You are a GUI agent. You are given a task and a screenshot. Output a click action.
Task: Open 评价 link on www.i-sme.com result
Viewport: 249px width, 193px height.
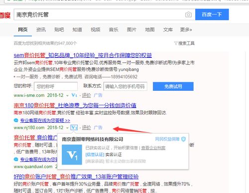[x=87, y=95]
